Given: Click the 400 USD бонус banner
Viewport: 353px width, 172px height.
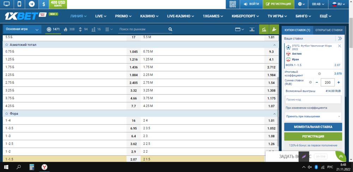Looking at the screenshot, I should pyautogui.click(x=58, y=4).
